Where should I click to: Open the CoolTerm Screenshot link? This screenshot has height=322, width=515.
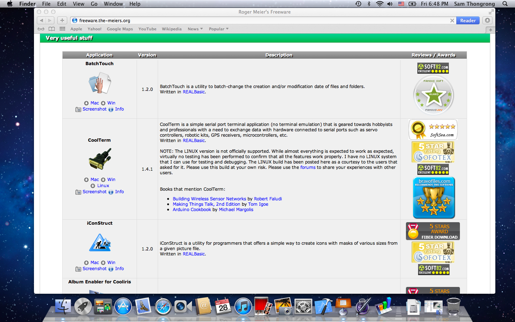click(x=94, y=192)
